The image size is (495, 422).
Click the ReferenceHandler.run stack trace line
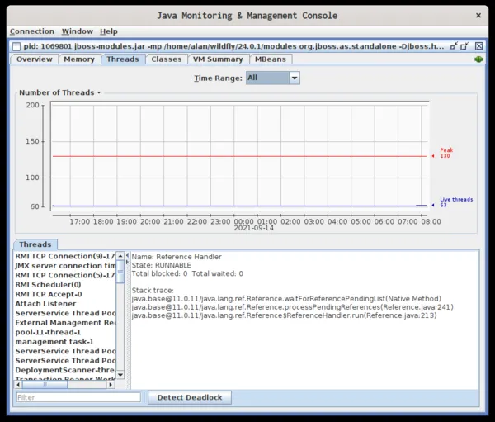284,315
